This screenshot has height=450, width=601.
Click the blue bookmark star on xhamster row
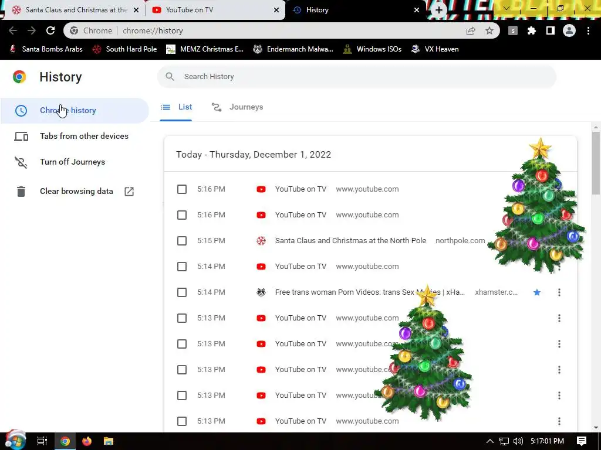[537, 292]
